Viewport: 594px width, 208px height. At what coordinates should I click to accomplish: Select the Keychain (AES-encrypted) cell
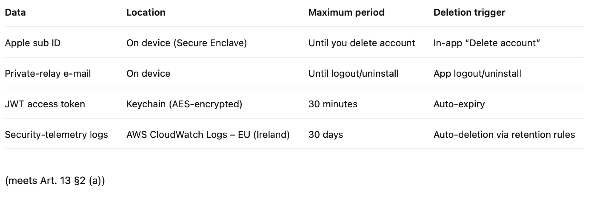(184, 104)
